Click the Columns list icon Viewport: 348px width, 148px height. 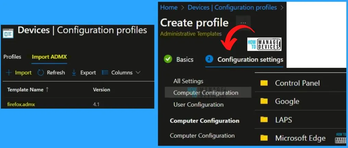(x=105, y=72)
